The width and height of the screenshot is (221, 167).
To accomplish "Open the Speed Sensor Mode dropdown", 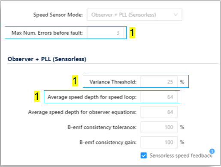I will 134,15.
